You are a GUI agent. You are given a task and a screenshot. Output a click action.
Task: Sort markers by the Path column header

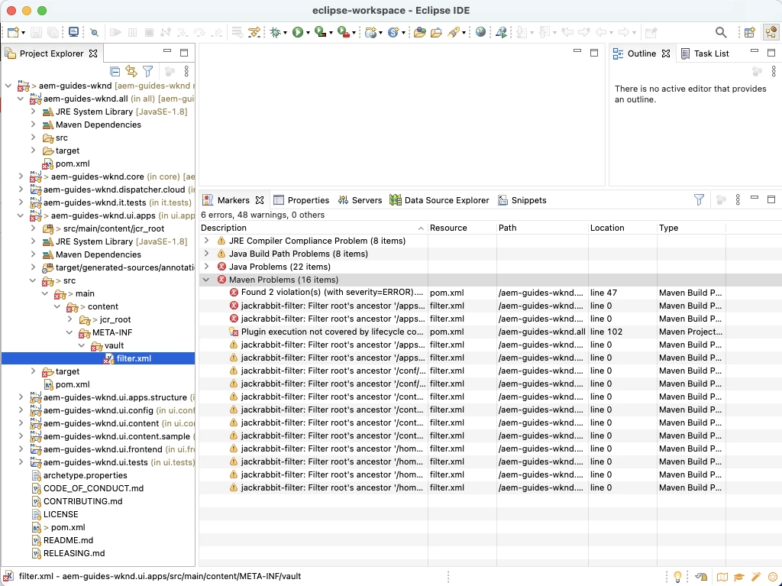pyautogui.click(x=542, y=228)
